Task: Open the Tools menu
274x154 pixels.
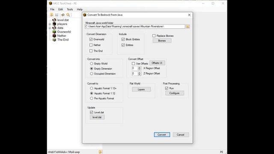Action: point(70,9)
